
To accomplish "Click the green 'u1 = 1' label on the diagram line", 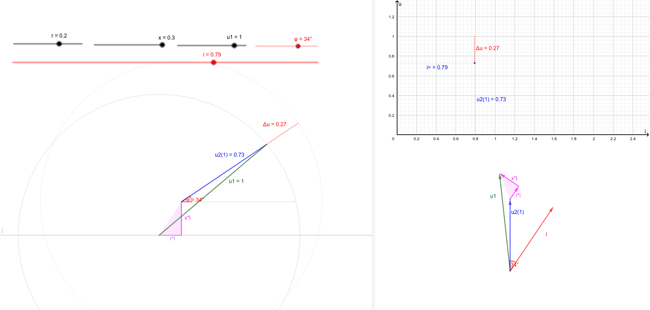I will 236,181.
